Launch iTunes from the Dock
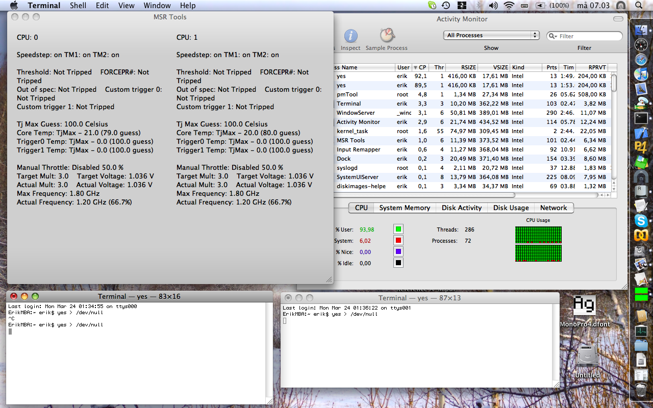The width and height of the screenshot is (653, 408). click(x=641, y=74)
